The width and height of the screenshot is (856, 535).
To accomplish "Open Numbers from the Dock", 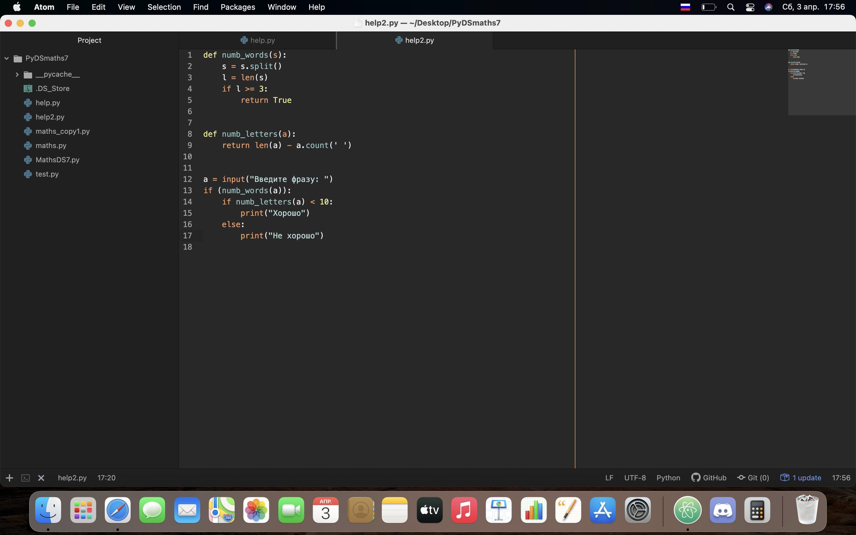I will (534, 510).
